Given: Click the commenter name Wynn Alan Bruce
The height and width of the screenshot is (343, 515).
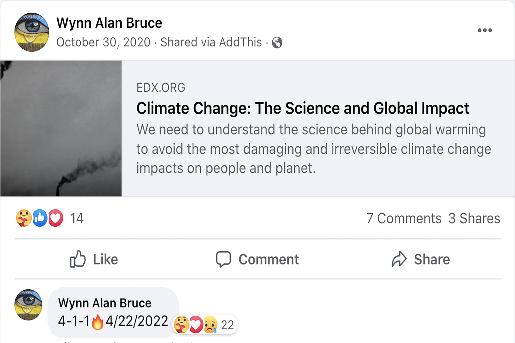Looking at the screenshot, I should [105, 303].
